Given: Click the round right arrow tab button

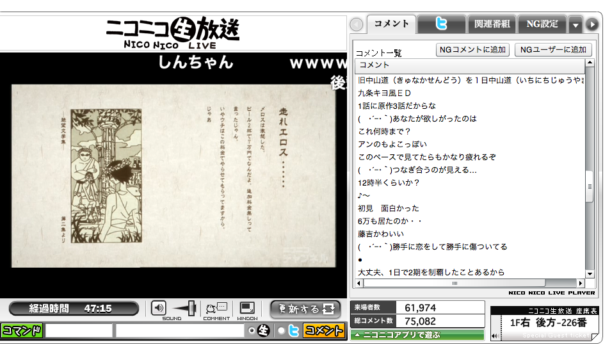Looking at the screenshot, I should (x=592, y=24).
